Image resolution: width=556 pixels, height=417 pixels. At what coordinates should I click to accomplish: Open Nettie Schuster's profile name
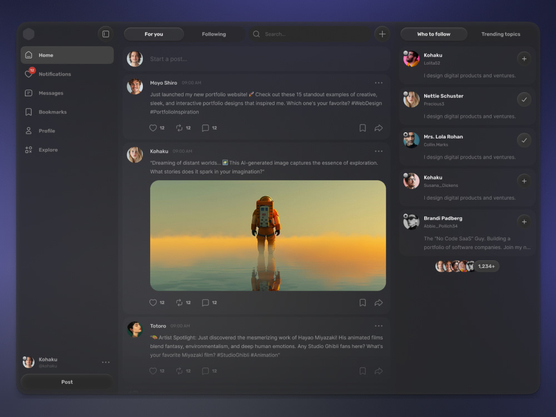[444, 96]
